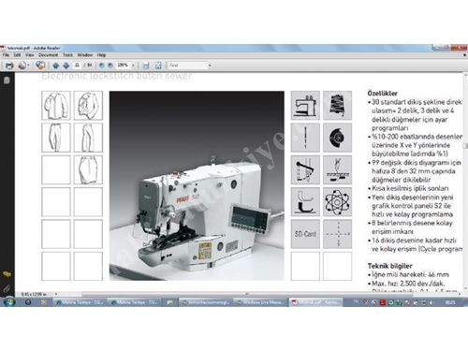Click the taskbar clock
This screenshot has height=351, width=468.
pyautogui.click(x=449, y=302)
